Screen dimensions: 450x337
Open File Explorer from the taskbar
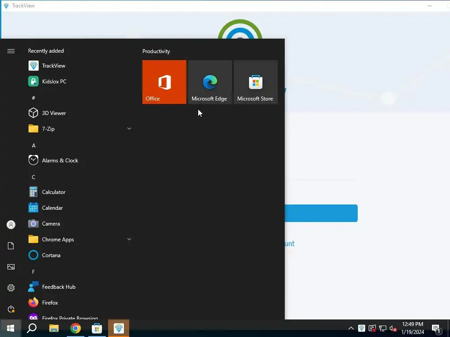[54, 328]
